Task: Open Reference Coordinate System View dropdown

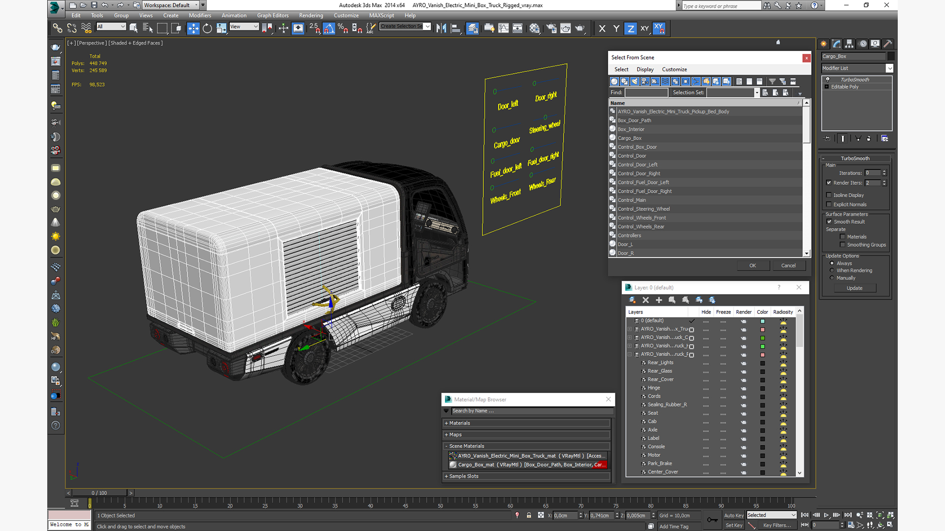Action: [244, 27]
